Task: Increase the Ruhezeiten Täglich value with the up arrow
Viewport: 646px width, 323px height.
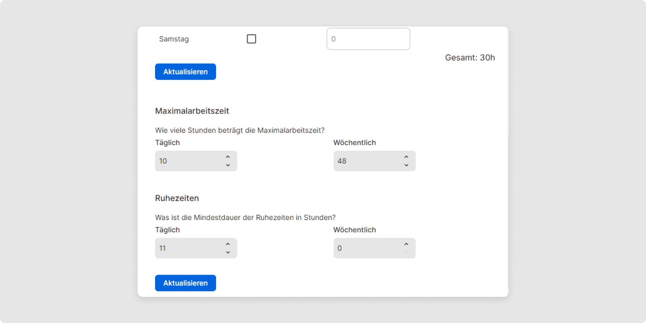Action: (x=228, y=244)
